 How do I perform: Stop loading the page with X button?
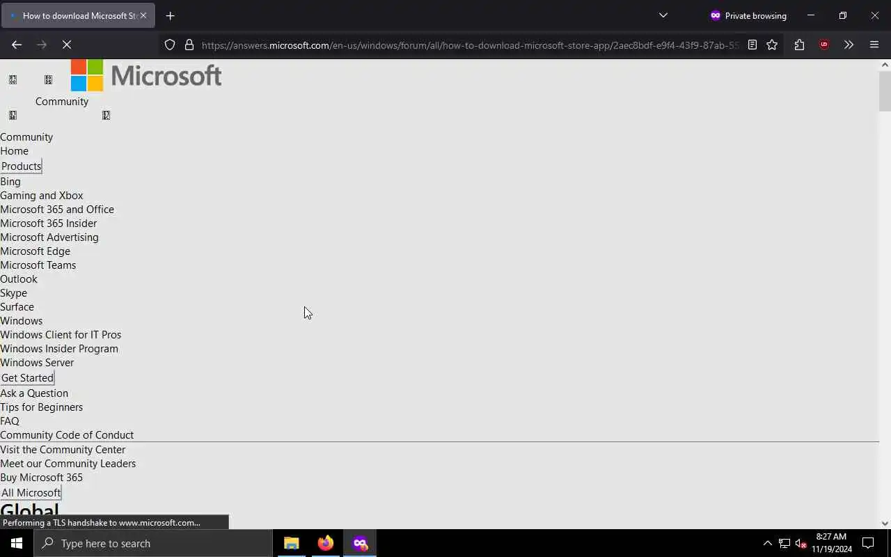coord(67,45)
